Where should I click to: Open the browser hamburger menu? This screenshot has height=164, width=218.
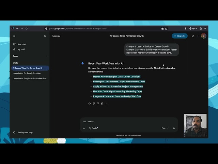205,28
